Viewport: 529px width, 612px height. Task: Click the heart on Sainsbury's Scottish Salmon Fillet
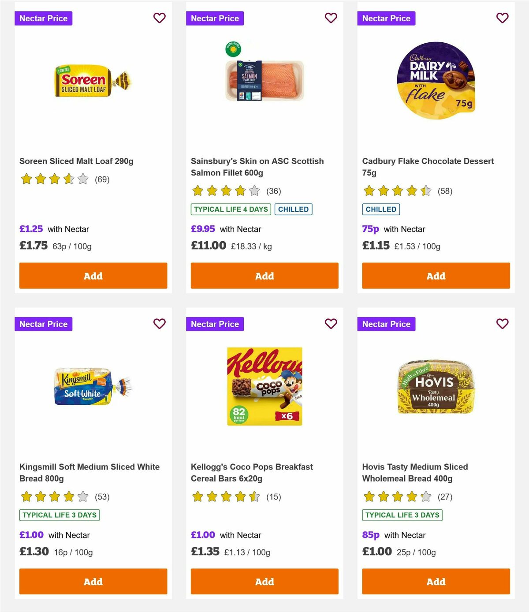331,18
